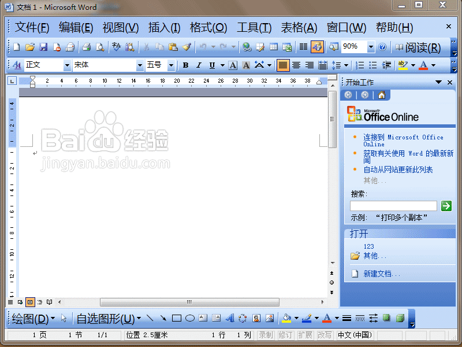Screen dimensions: 462x347
Task: Select the Format Painter brush icon
Action: coord(187,47)
